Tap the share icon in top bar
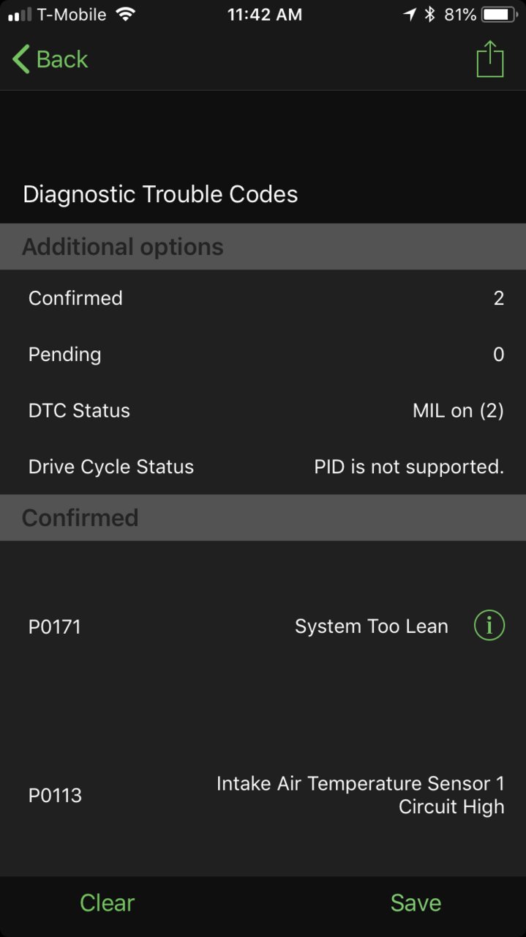526x937 pixels. [490, 59]
